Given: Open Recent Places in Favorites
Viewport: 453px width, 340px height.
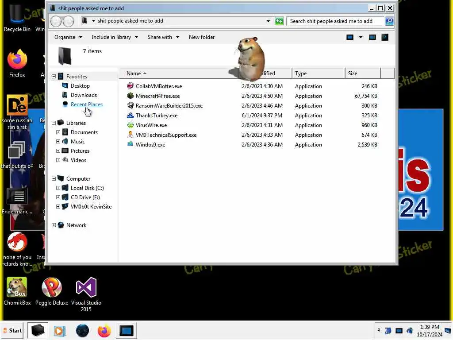Looking at the screenshot, I should pos(87,104).
